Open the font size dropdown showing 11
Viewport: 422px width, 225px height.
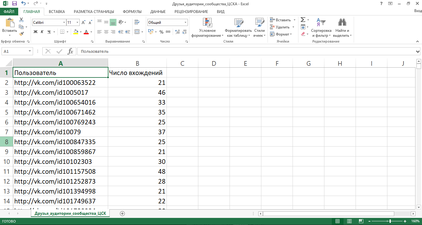tap(78, 23)
